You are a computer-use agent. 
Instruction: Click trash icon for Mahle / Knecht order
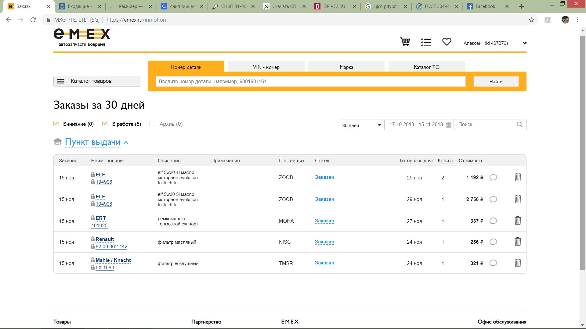click(518, 263)
